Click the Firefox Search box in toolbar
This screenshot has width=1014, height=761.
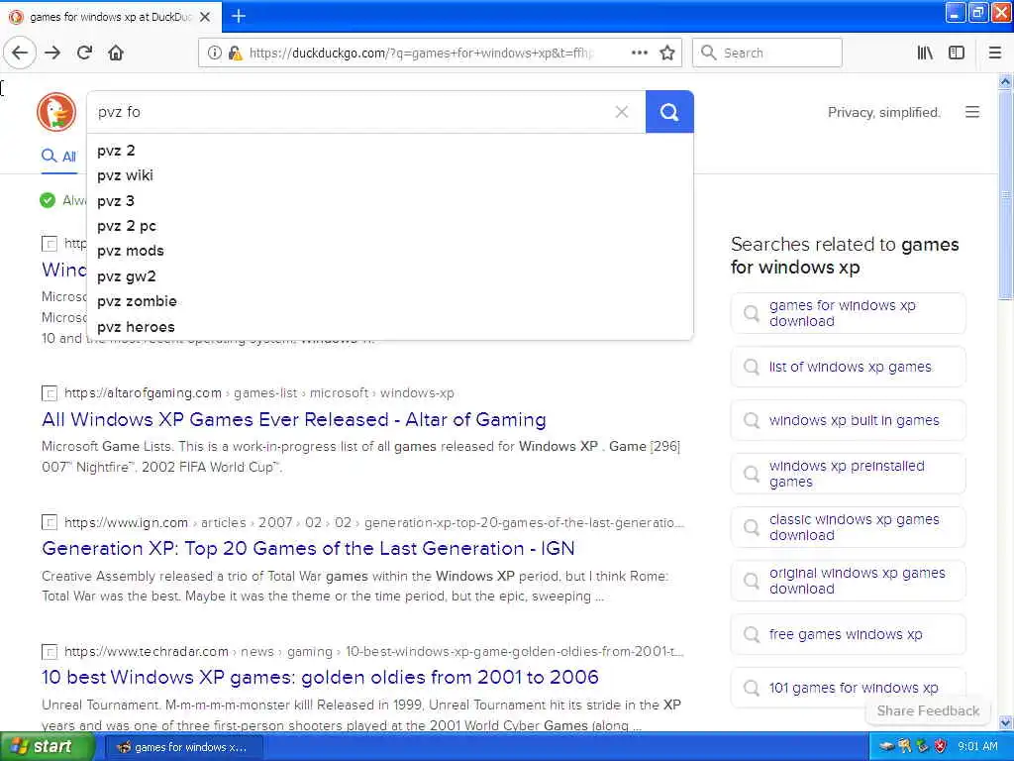[x=767, y=53]
